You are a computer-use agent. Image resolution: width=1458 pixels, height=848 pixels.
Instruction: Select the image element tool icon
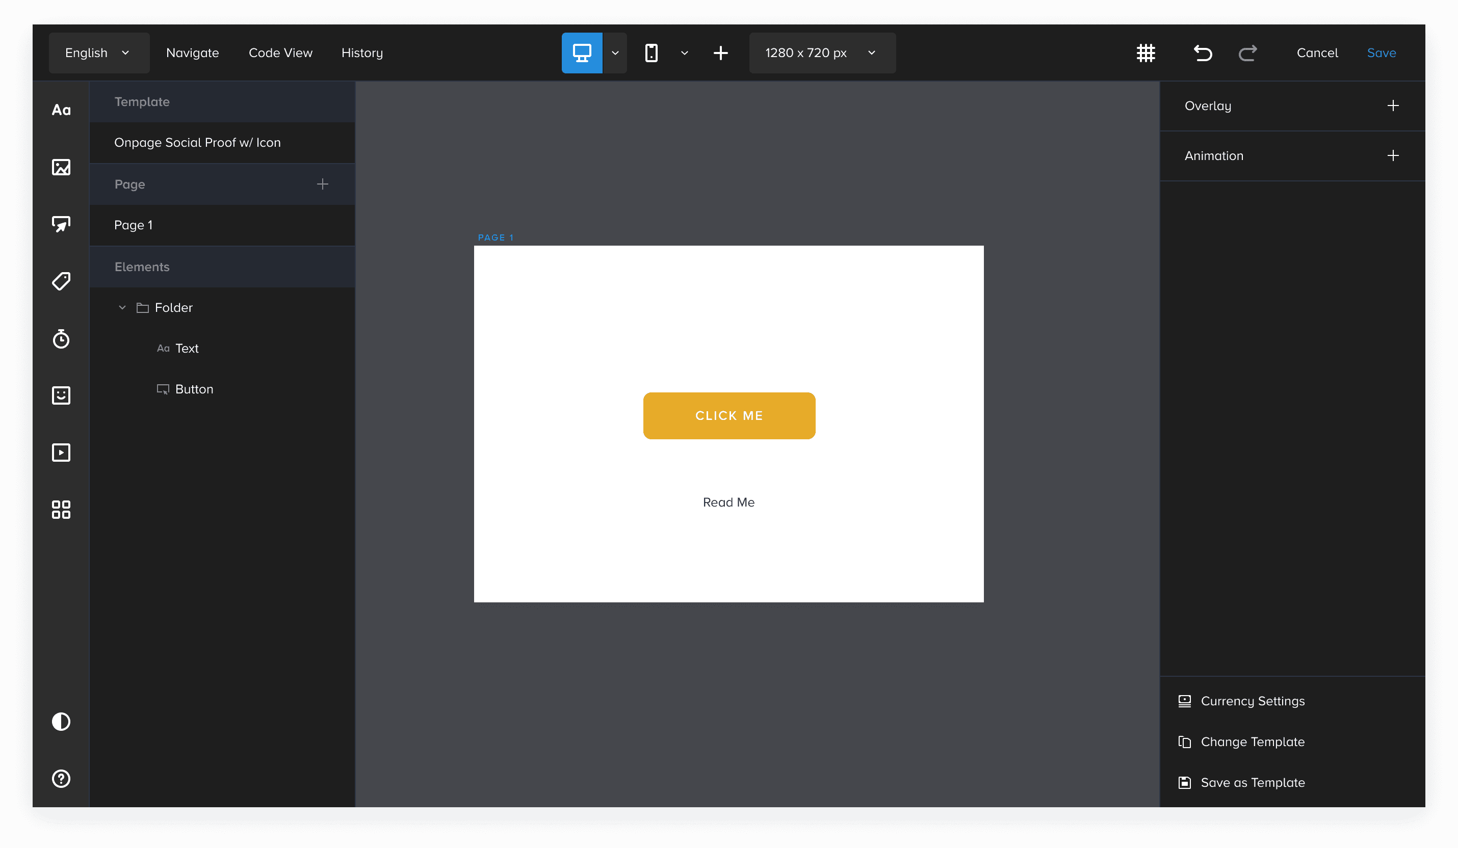61,167
